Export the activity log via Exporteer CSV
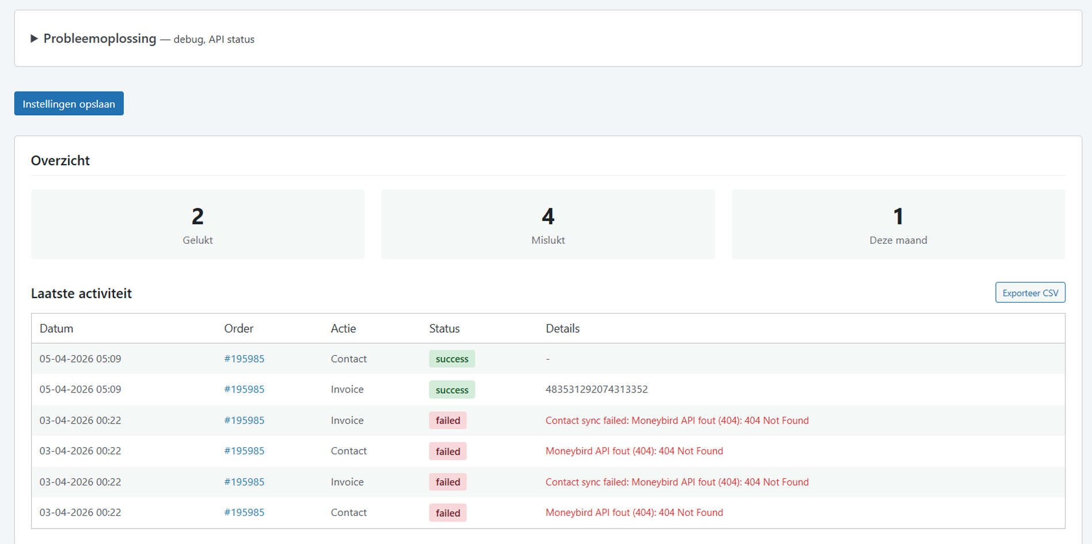Viewport: 1092px width, 544px height. tap(1030, 292)
